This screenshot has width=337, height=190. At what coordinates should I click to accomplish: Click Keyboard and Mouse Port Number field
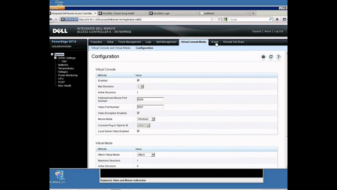150,99
